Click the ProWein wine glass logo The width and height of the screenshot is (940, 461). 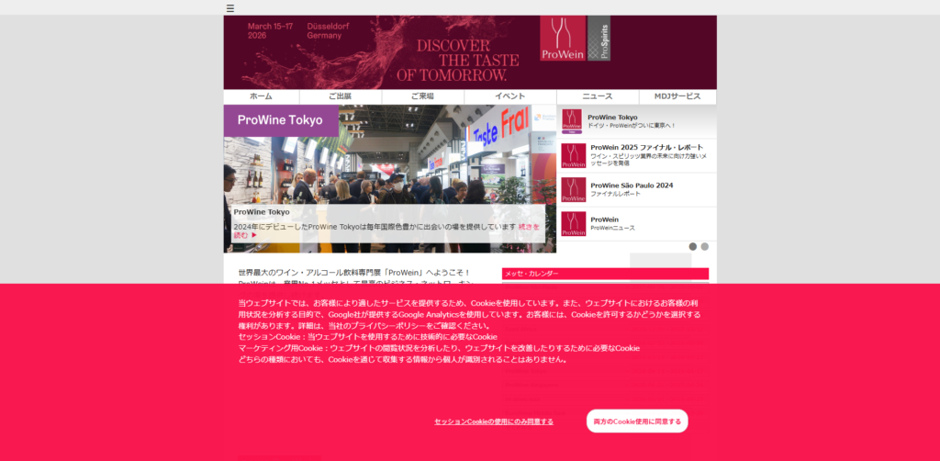563,39
